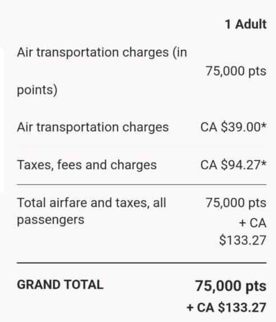
Task: Click the word passengers under Total airfare
Action: [50, 220]
